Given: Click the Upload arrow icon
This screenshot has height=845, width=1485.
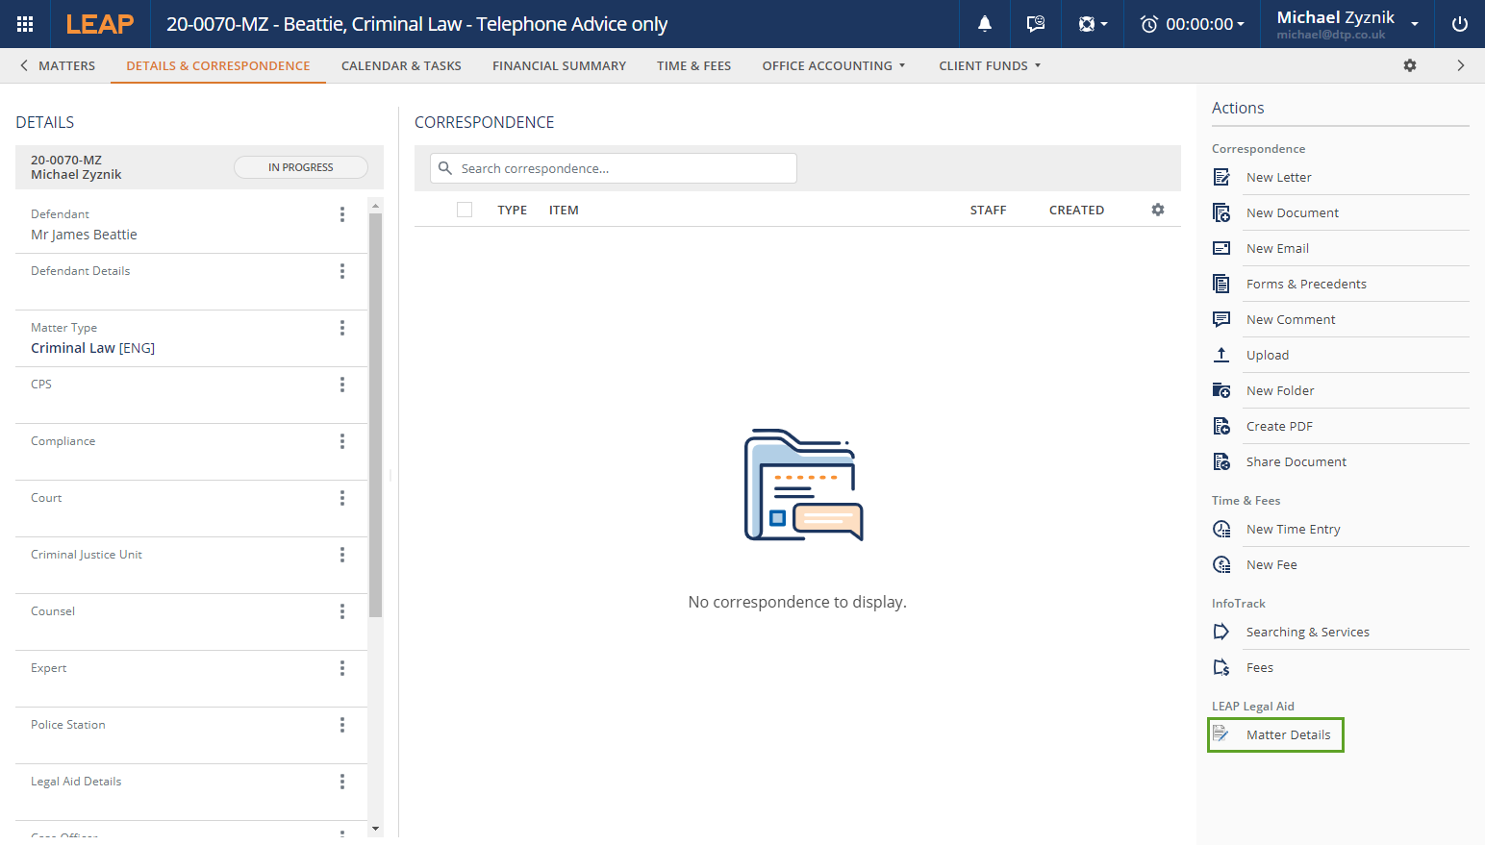Looking at the screenshot, I should [1221, 355].
